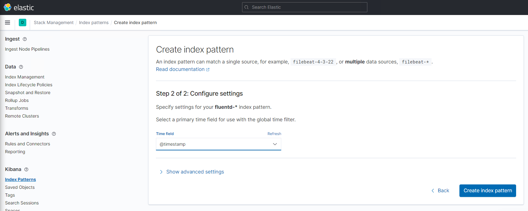Open Saved Objects under Kibana
The width and height of the screenshot is (528, 211).
(x=20, y=187)
